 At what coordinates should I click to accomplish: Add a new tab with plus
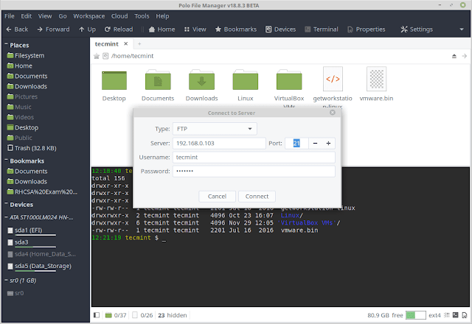[139, 44]
